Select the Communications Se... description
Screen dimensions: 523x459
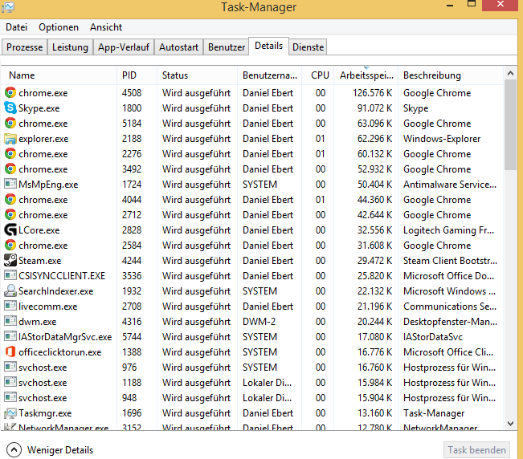coord(450,306)
